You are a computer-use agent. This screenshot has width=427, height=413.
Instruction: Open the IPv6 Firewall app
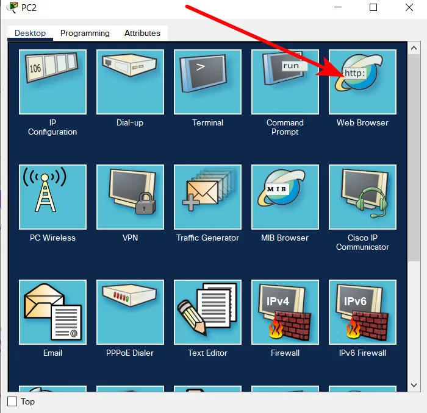(x=362, y=312)
